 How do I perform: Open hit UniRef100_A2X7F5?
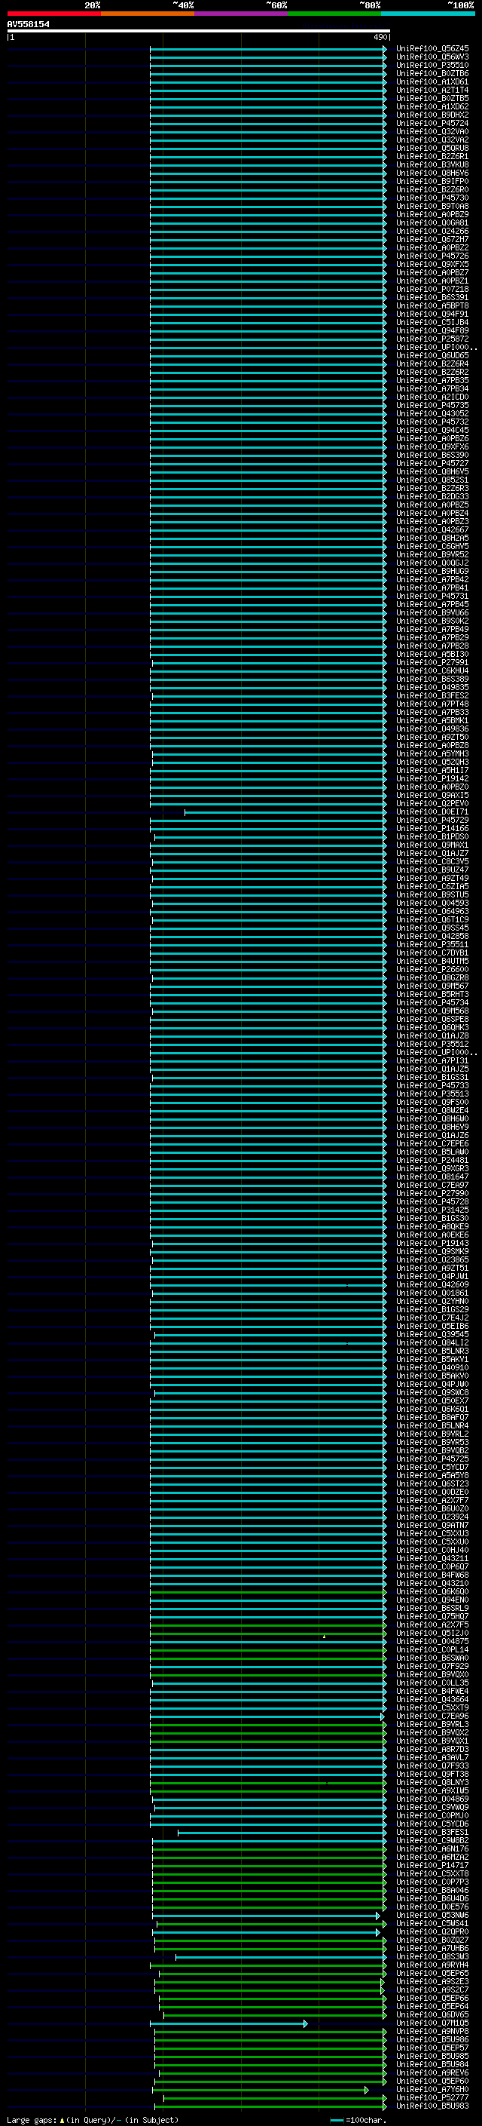click(x=432, y=1624)
